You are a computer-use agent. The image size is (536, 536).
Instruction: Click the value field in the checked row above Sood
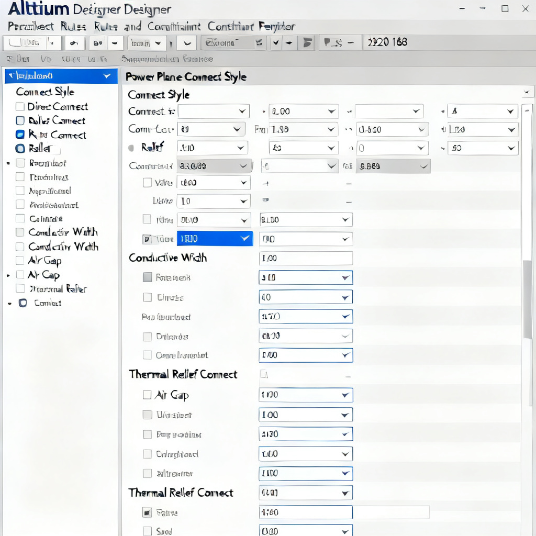tap(306, 512)
